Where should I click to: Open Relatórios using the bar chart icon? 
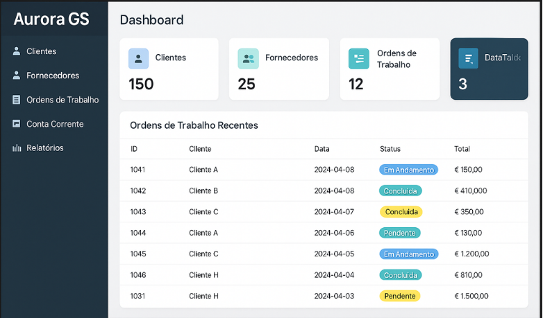[17, 148]
